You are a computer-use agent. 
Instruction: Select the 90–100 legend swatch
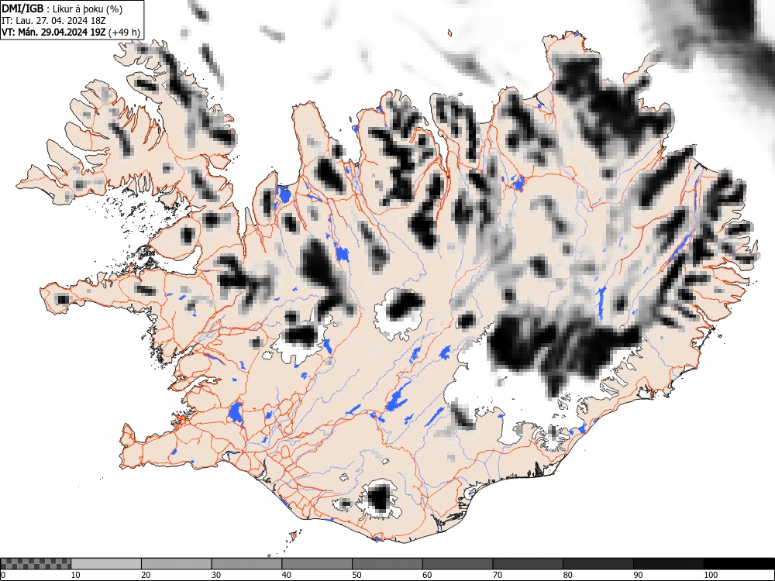[x=668, y=564]
